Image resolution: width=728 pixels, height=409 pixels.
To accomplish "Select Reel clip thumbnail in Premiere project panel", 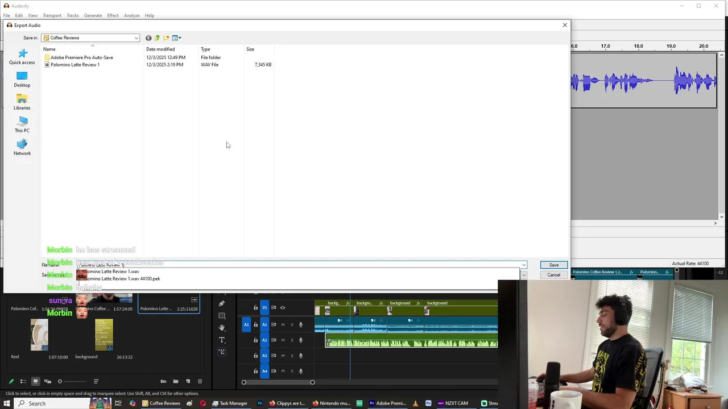I will (x=39, y=335).
